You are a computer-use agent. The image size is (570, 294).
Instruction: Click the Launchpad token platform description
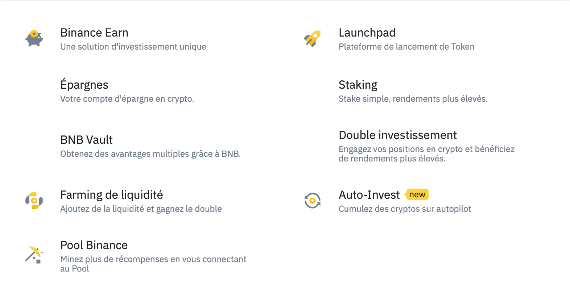[406, 46]
